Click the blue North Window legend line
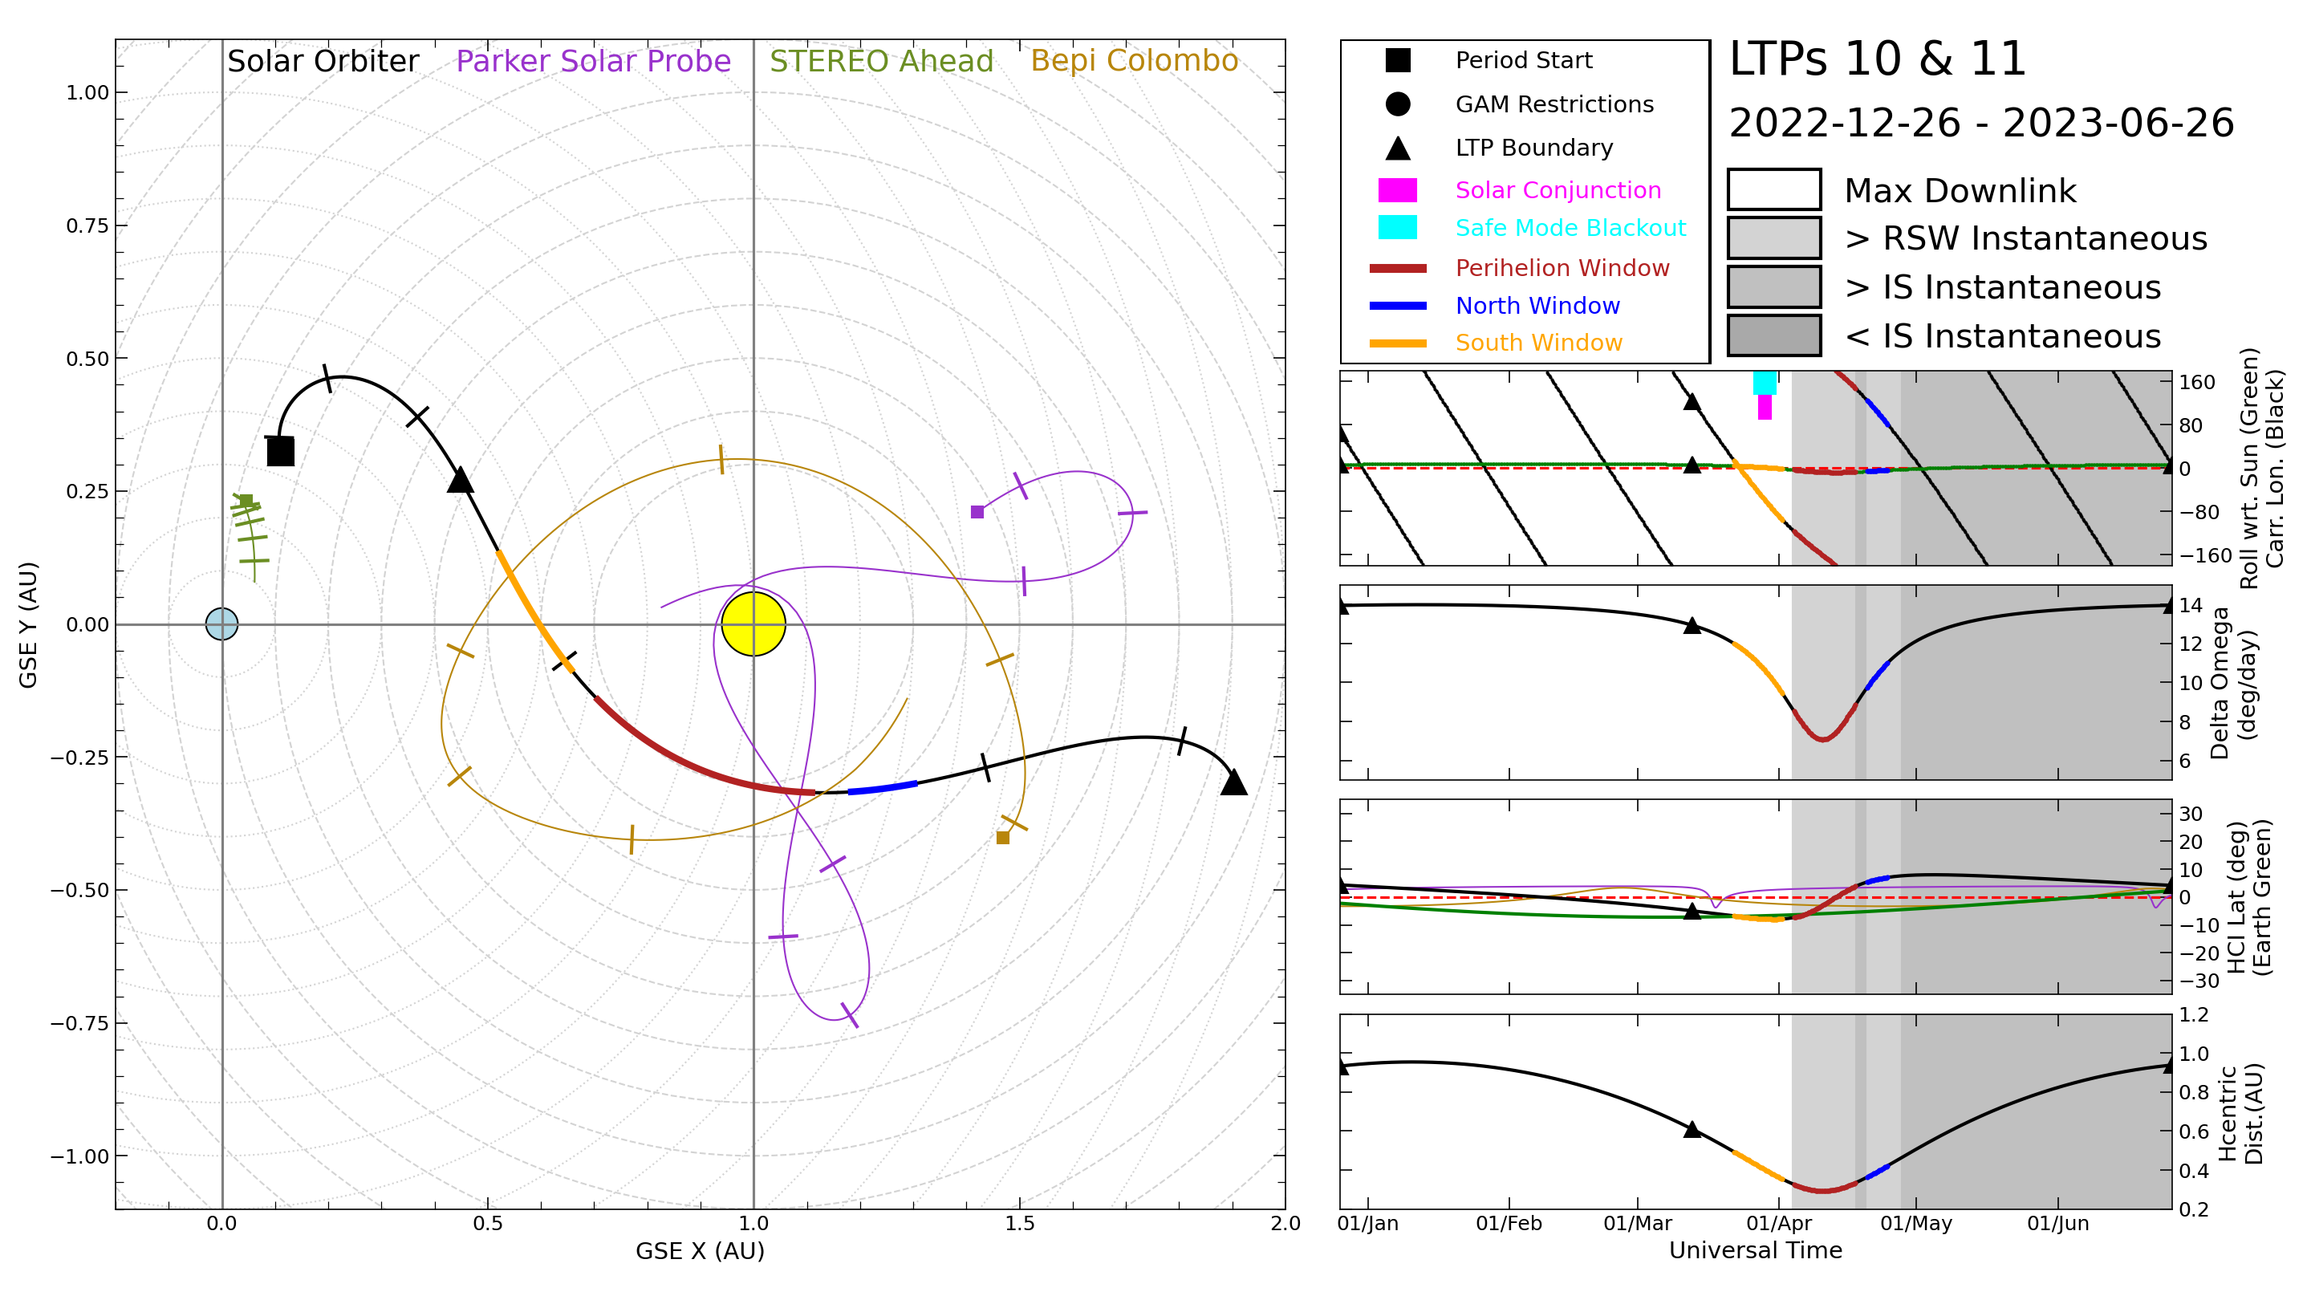 [x=1398, y=306]
